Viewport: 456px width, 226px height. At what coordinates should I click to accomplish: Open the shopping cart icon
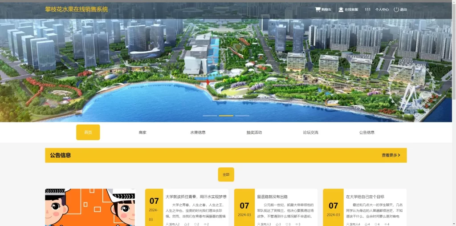pyautogui.click(x=318, y=9)
